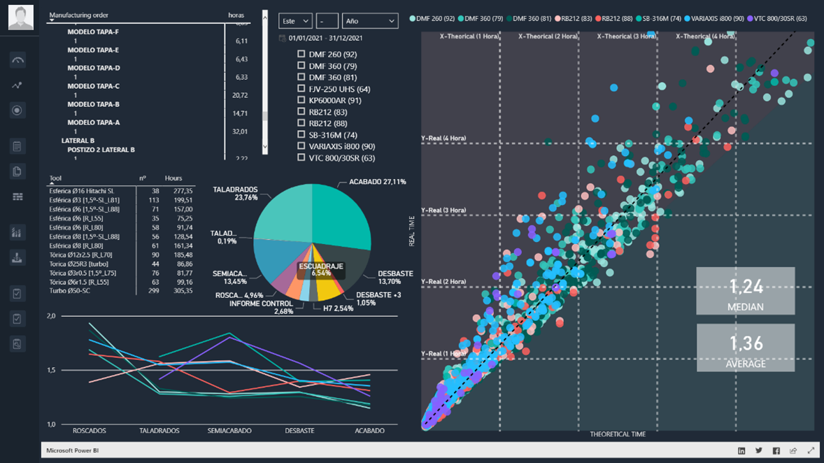Check the SB-316M (74) checkbox
Image resolution: width=824 pixels, height=463 pixels.
pos(301,134)
